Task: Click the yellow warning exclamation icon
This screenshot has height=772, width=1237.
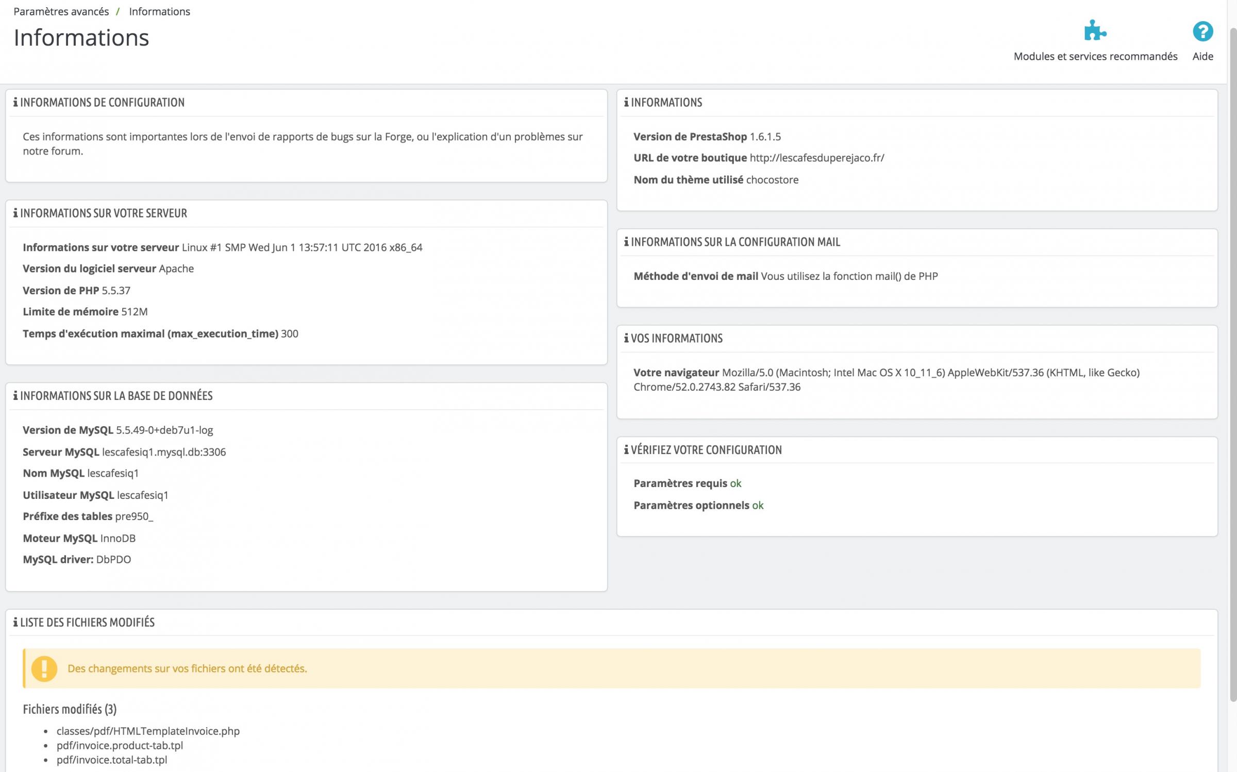Action: [x=44, y=668]
